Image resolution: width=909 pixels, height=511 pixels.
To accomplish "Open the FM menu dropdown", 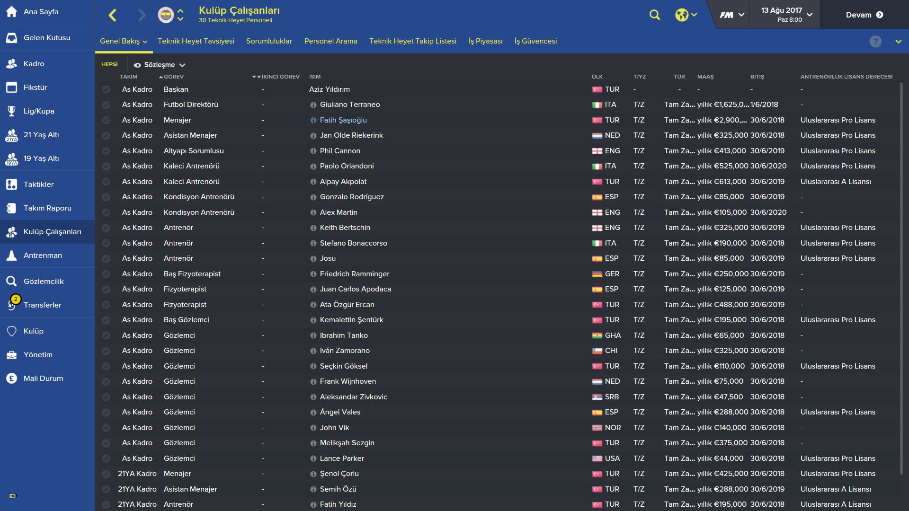I will point(732,15).
